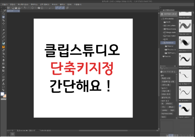Expand the Monochromatic pattern folder
Screen dimensions: 195x137
[x=163, y=29]
